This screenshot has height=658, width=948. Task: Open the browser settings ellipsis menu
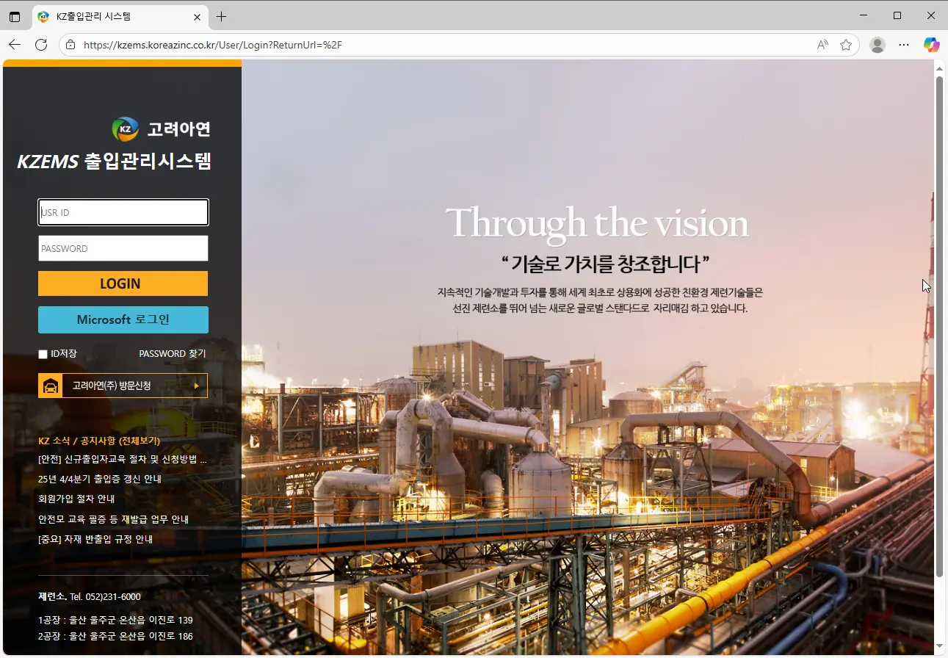[x=904, y=44]
